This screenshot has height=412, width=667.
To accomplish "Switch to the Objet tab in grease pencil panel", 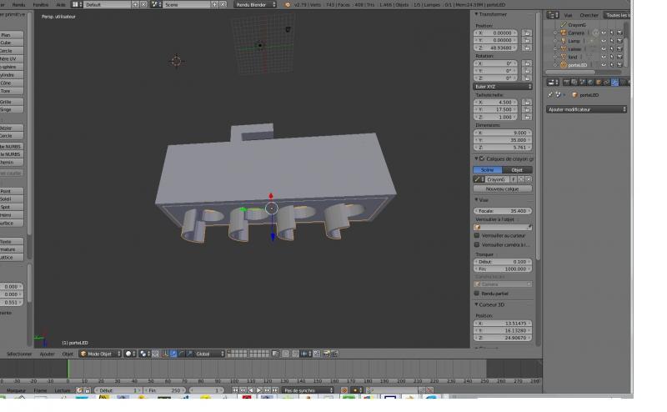I will [516, 169].
